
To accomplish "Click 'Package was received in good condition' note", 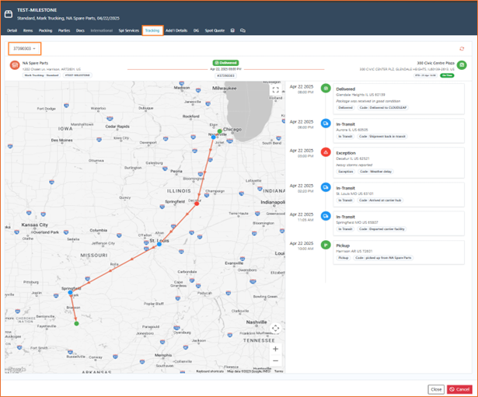I will click(368, 101).
